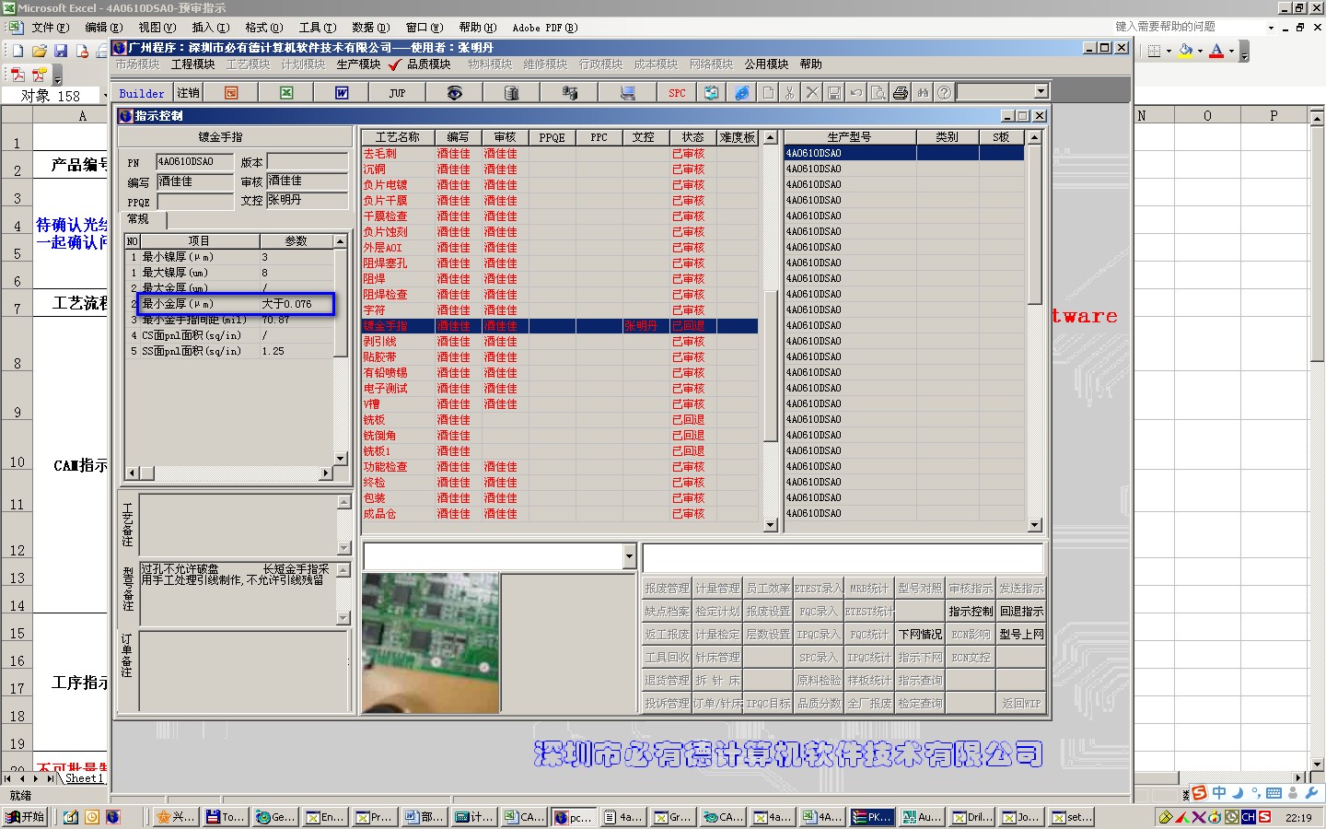Click the Internet Explorer toolbar icon
This screenshot has width=1326, height=829.
tap(742, 93)
